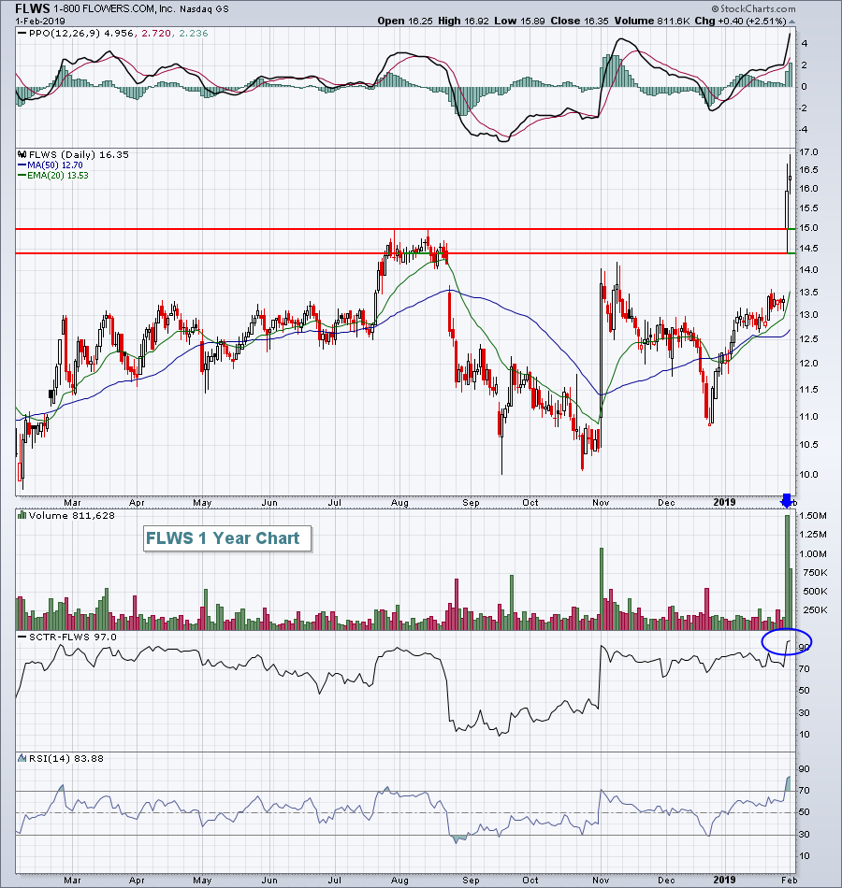Image resolution: width=842 pixels, height=888 pixels.
Task: Click the 1.00M volume axis label
Action: pos(813,554)
